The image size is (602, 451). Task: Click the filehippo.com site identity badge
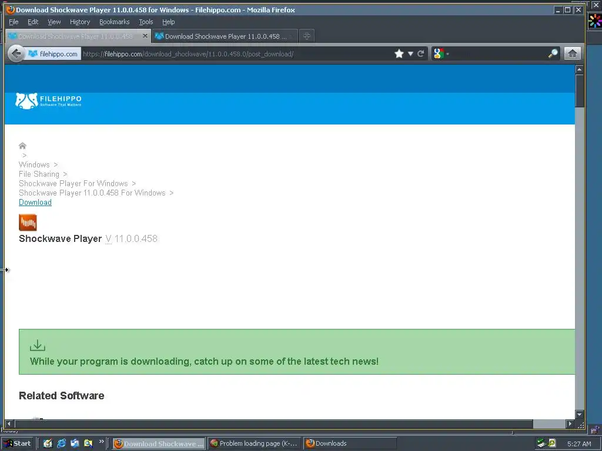53,54
